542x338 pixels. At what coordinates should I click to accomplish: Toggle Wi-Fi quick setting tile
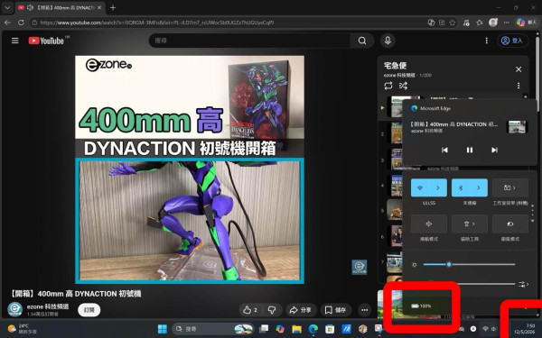click(420, 187)
